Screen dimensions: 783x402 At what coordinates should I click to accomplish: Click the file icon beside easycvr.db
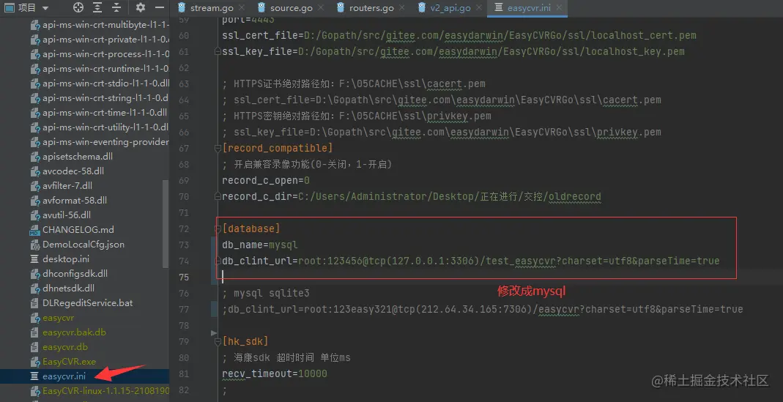[x=34, y=347]
